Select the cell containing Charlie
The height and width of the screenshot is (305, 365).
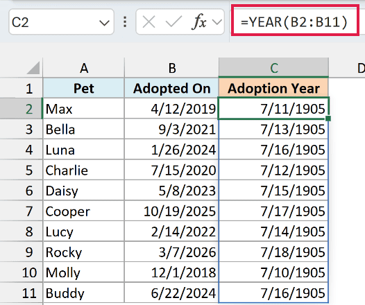(84, 170)
